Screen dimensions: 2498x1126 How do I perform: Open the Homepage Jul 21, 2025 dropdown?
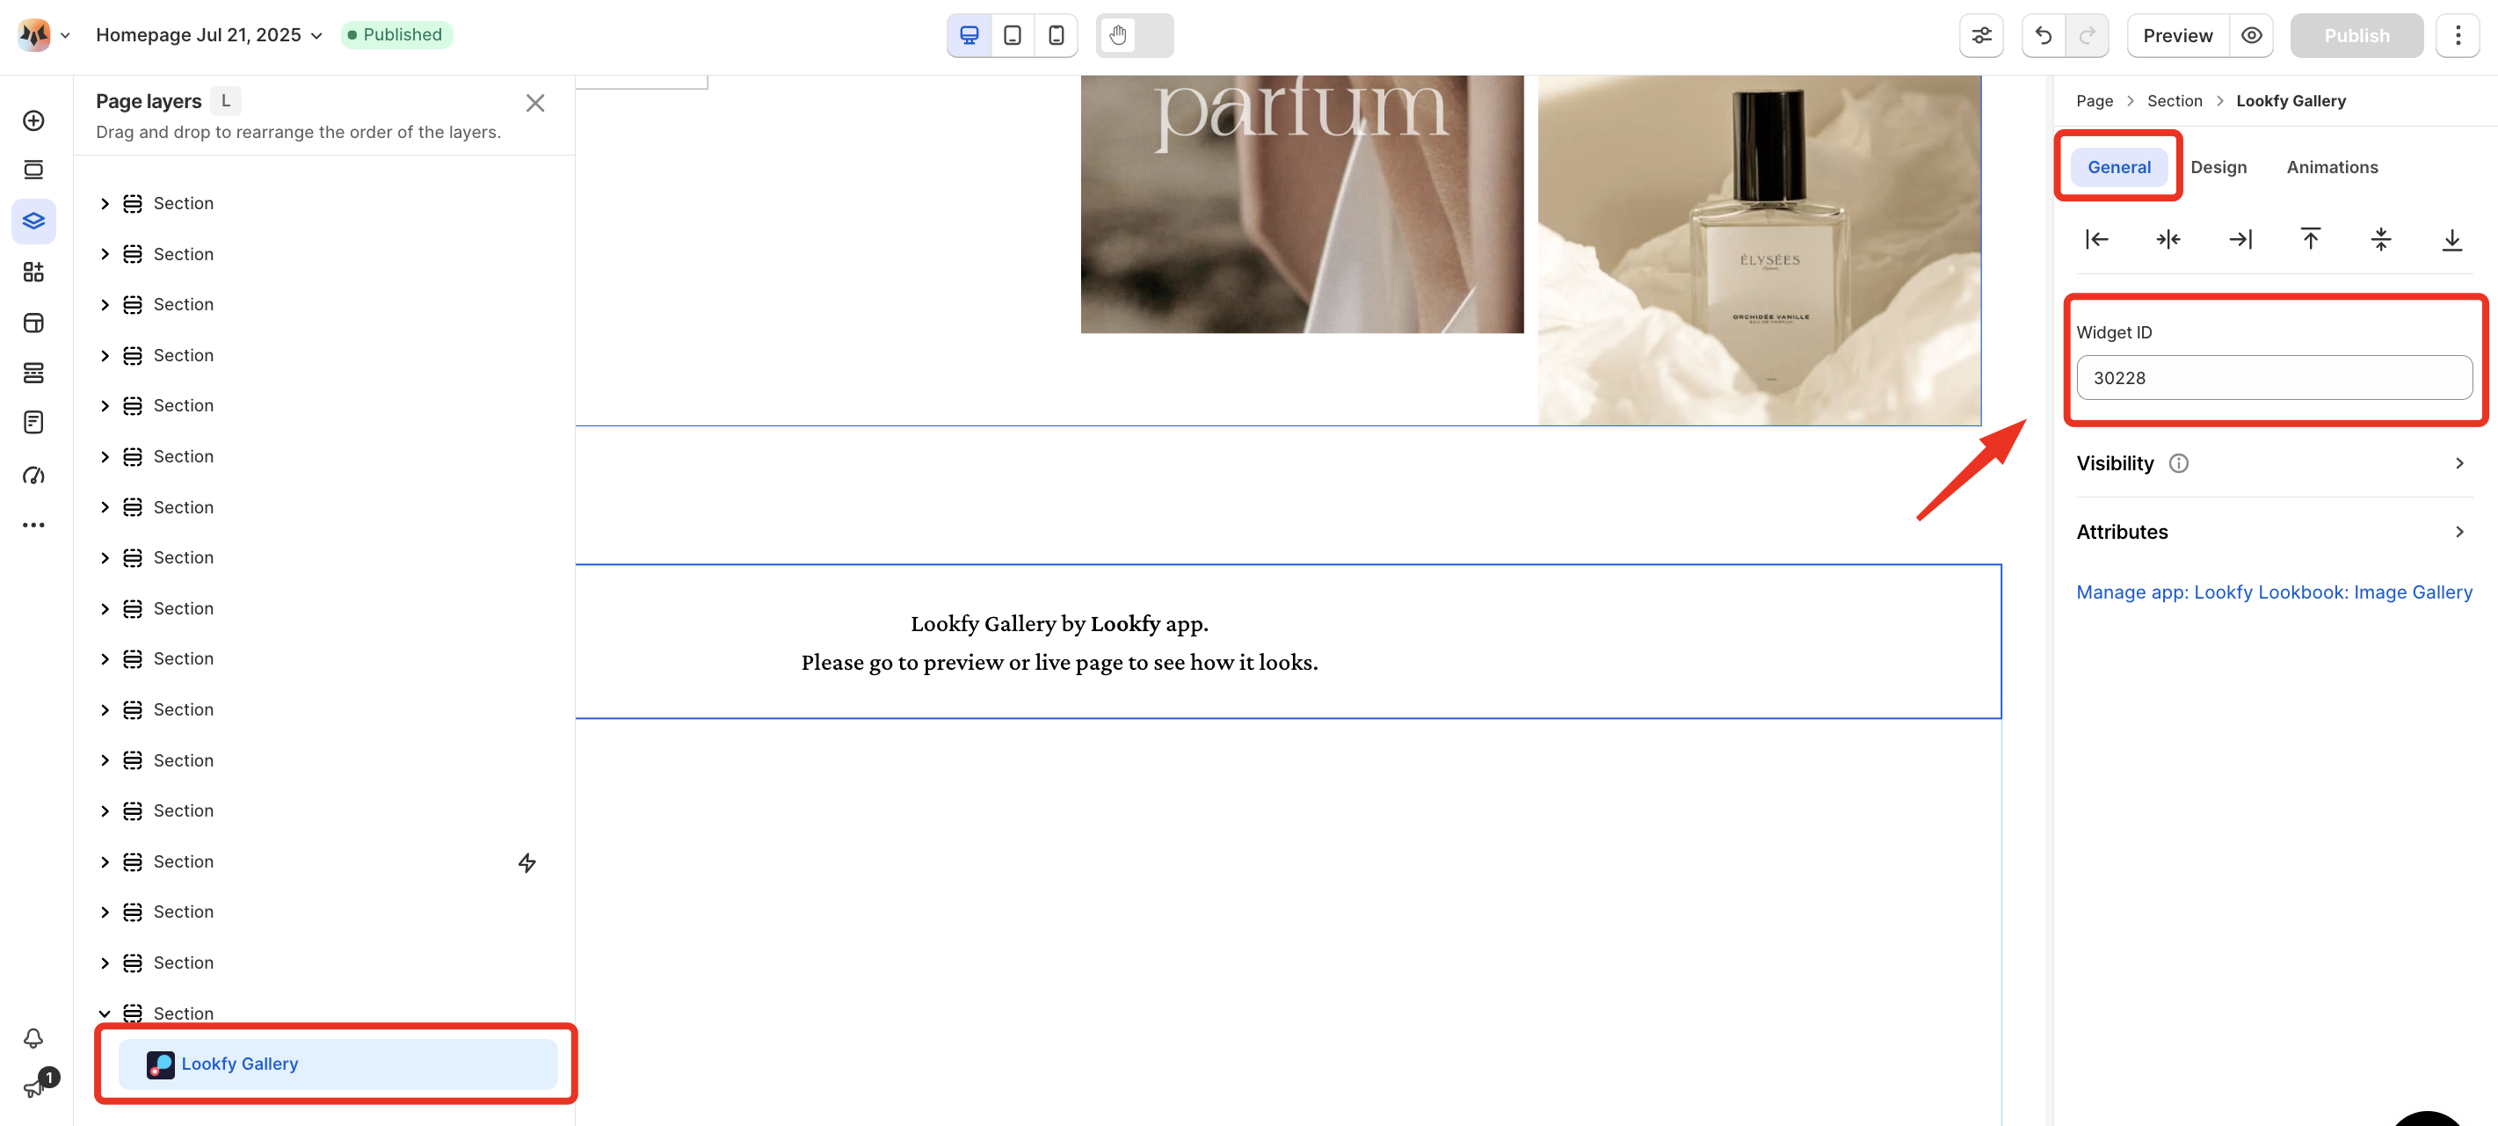(x=208, y=35)
